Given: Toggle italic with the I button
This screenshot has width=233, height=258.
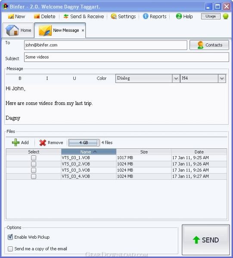Looking at the screenshot, I should click(x=47, y=78).
